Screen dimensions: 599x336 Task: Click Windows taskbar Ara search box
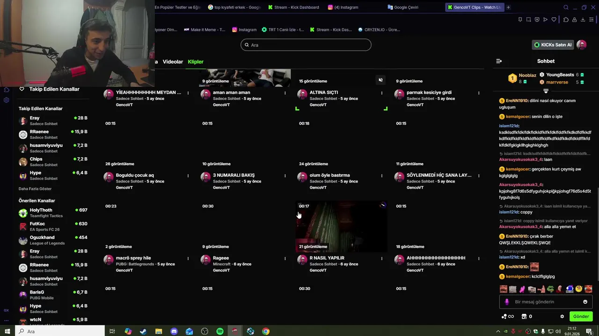tap(60, 331)
